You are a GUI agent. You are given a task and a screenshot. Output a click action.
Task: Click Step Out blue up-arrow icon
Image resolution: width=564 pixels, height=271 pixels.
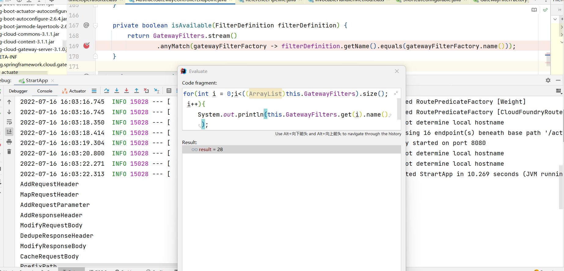click(x=137, y=91)
